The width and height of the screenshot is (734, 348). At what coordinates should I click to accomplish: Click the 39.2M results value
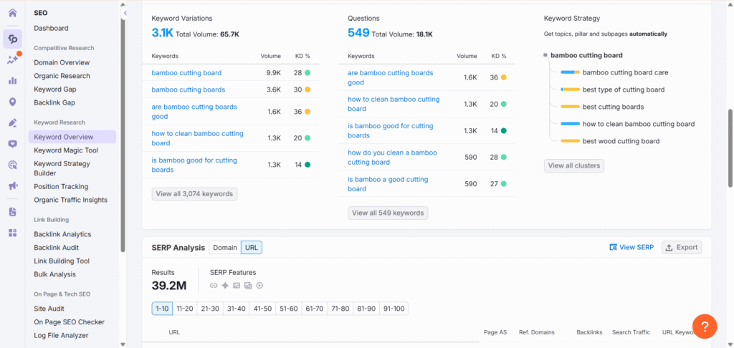pos(169,285)
